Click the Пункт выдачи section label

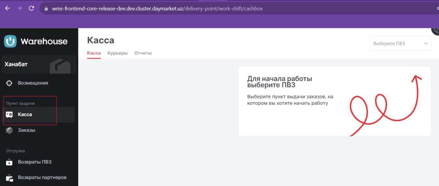point(20,103)
